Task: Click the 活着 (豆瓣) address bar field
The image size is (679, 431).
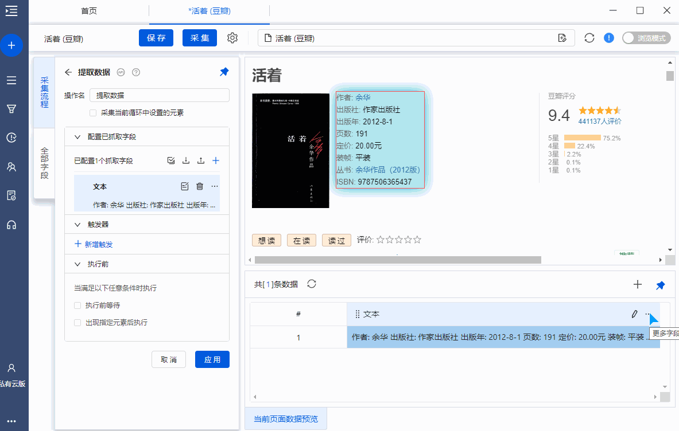Action: click(x=416, y=38)
